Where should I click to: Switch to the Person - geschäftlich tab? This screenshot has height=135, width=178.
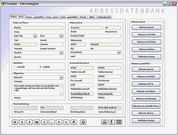(x=35, y=17)
